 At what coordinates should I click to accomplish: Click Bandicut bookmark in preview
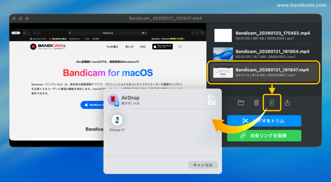click(75, 39)
